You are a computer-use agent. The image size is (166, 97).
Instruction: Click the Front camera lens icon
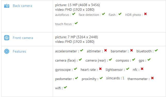point(7,38)
